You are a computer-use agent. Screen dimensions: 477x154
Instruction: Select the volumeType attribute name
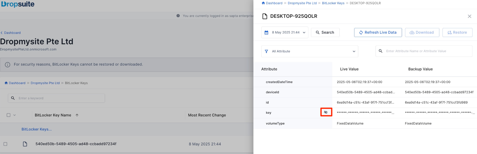pyautogui.click(x=275, y=123)
